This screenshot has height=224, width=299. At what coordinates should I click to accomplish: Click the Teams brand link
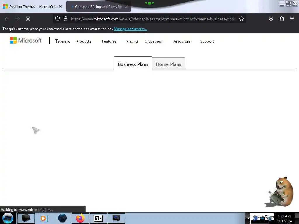(x=62, y=41)
